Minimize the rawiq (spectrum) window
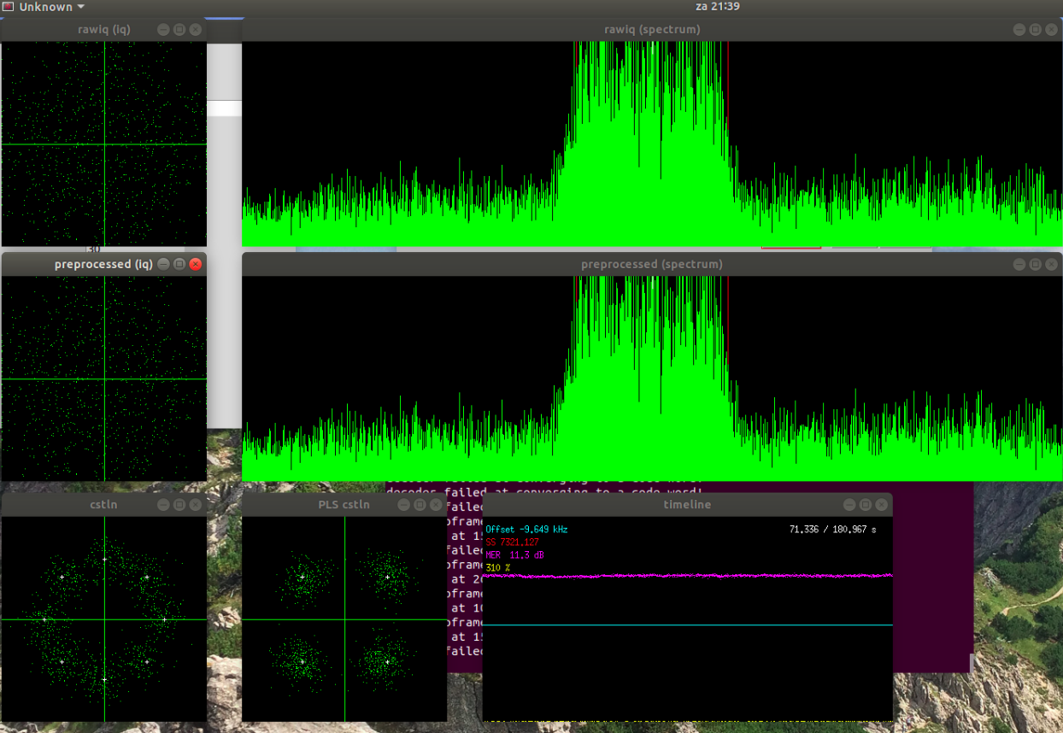 click(x=1019, y=29)
